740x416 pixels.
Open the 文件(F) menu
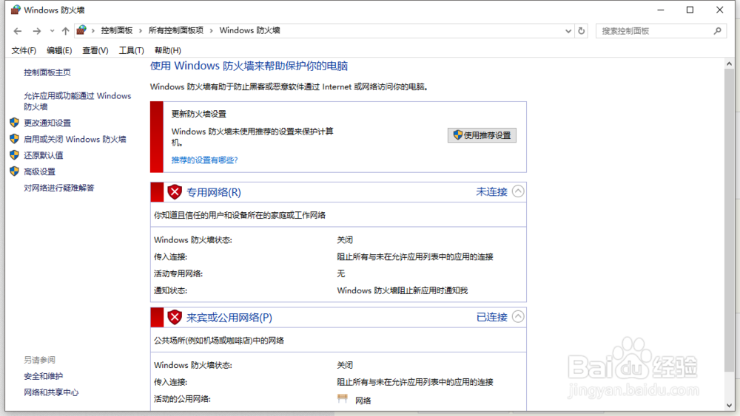(x=24, y=50)
